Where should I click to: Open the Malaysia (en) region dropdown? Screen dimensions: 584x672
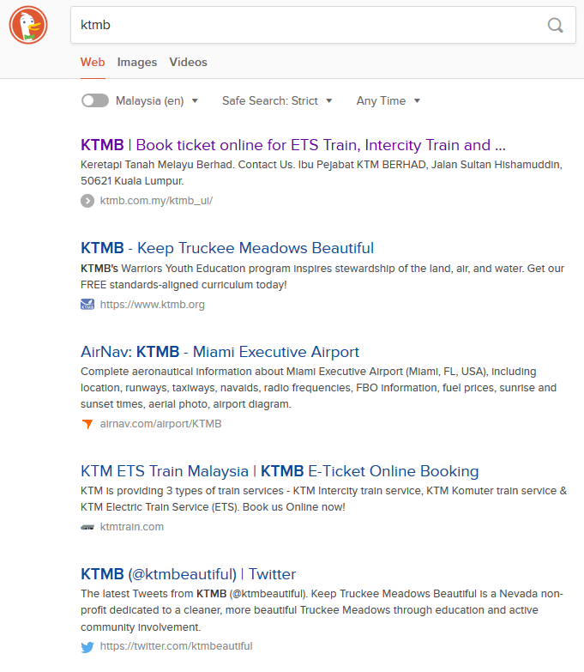click(x=157, y=100)
